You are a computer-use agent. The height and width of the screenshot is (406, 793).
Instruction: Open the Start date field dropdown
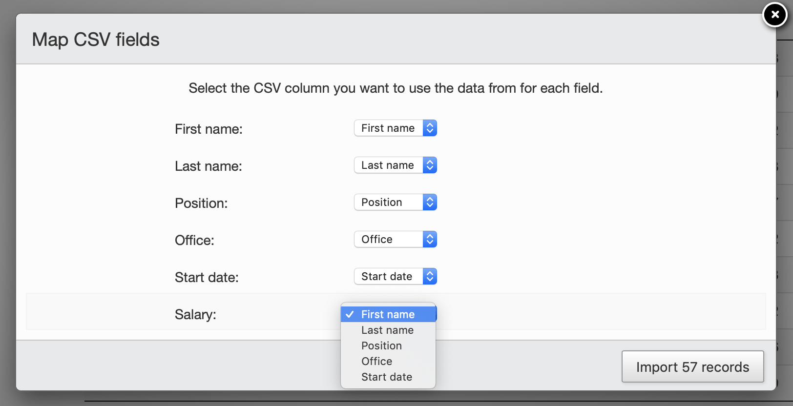pos(396,276)
